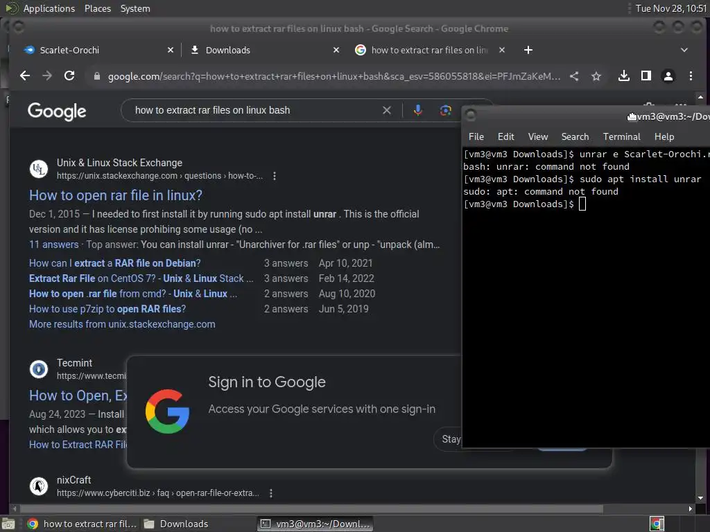Switch to Chrome window in taskbar
This screenshot has height=532, width=710.
pyautogui.click(x=82, y=524)
